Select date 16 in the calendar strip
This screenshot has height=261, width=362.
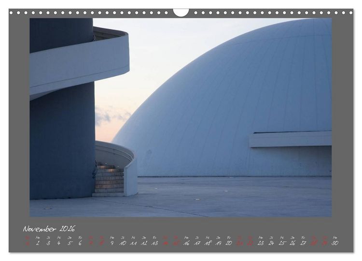coord(186,243)
